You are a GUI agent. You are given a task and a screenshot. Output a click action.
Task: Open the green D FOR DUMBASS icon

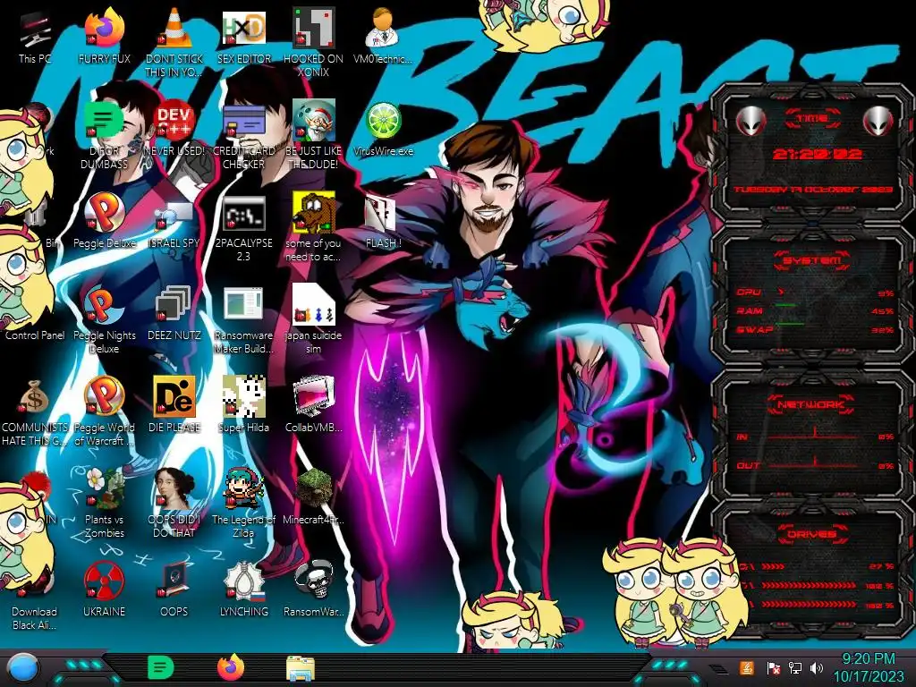[x=104, y=121]
